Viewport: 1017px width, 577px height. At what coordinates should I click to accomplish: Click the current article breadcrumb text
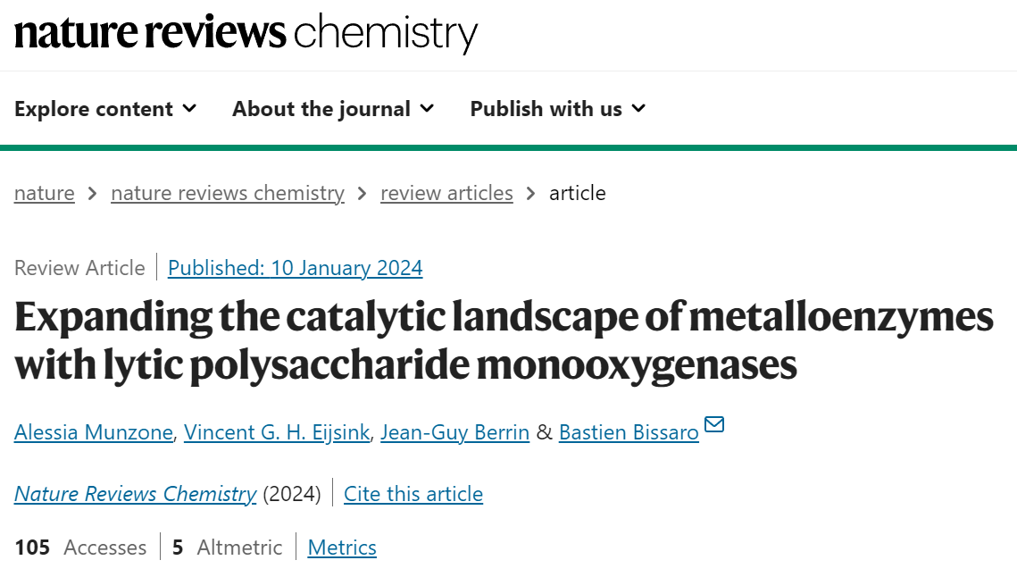coord(577,194)
